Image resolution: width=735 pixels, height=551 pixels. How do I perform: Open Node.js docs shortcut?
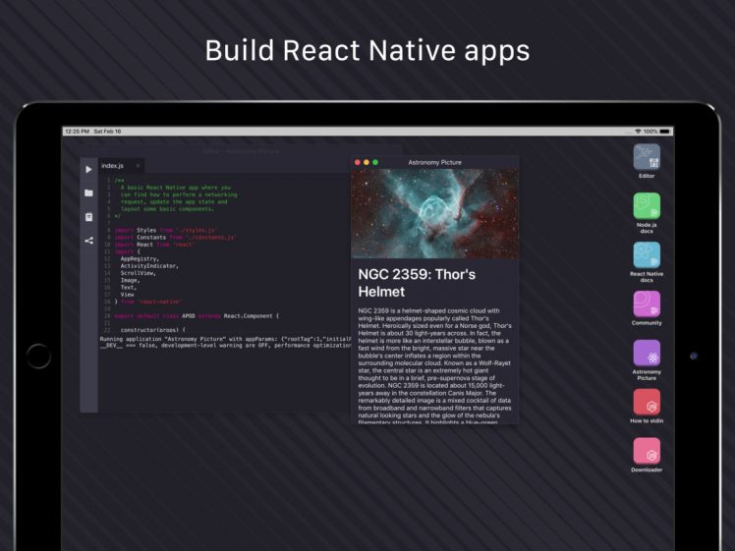(x=647, y=206)
